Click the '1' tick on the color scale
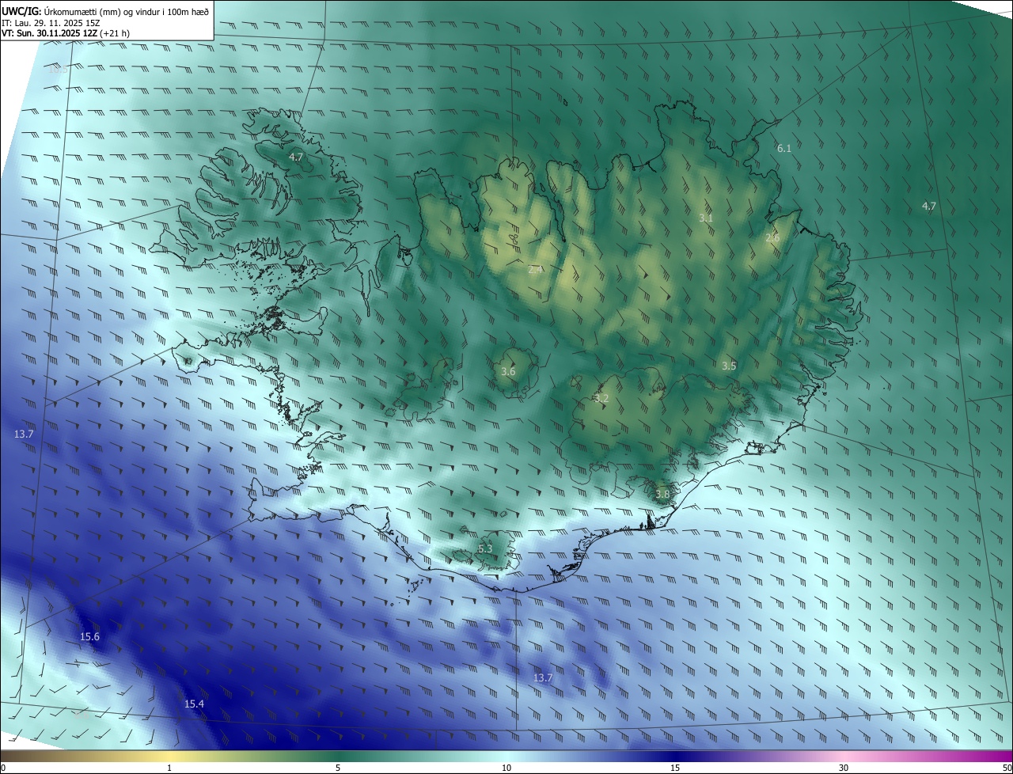 [169, 768]
